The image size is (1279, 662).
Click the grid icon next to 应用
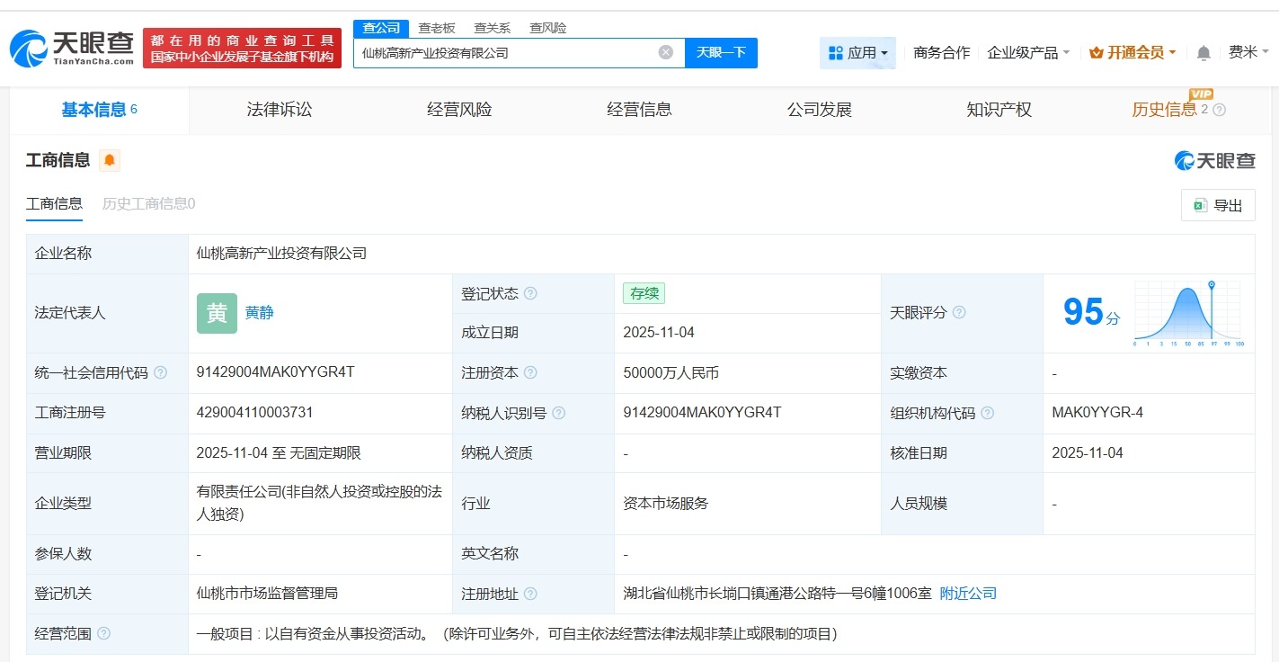click(x=834, y=52)
